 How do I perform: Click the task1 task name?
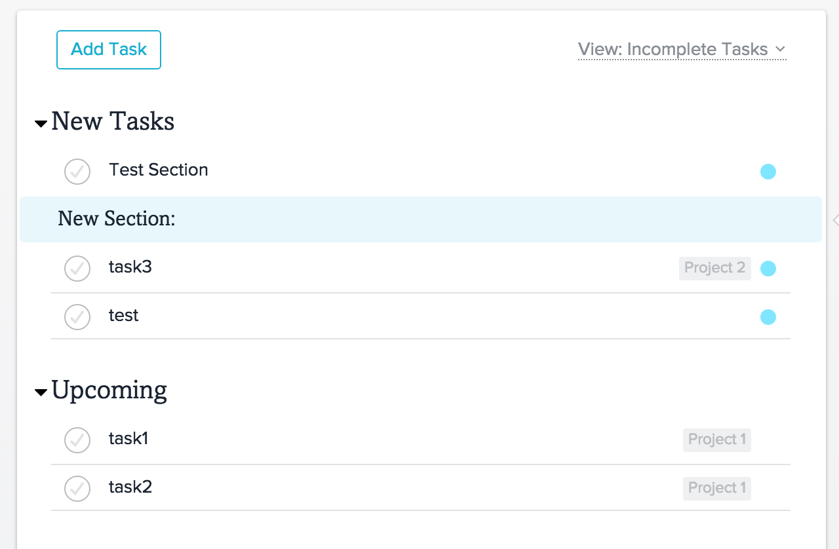pos(128,439)
